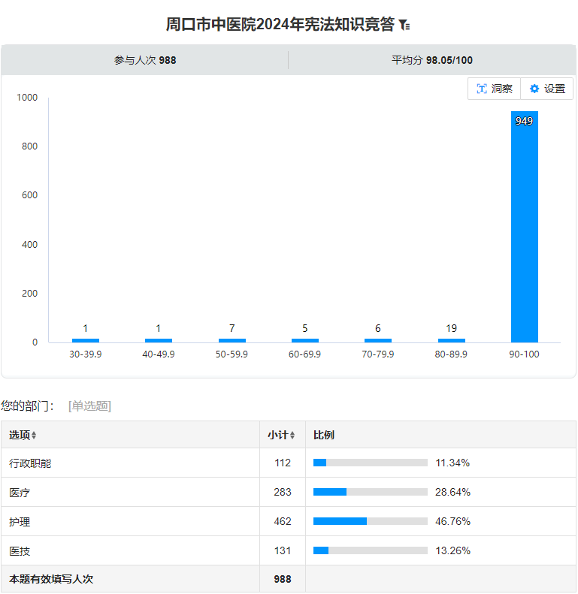578x594 pixels.
Task: Click the 40-49.9 bar
Action: (159, 340)
